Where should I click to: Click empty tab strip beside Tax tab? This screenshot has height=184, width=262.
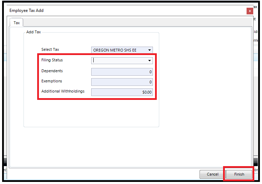pos(137,22)
